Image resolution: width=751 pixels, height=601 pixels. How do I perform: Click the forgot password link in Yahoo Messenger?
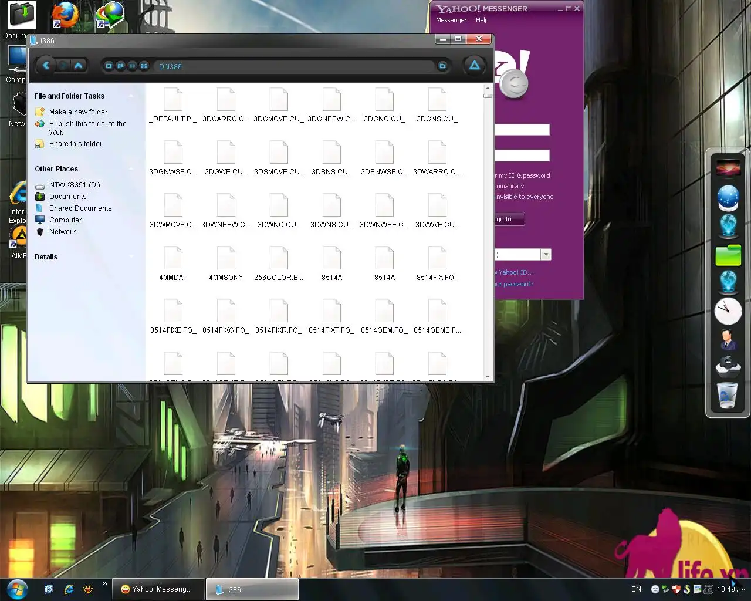513,284
